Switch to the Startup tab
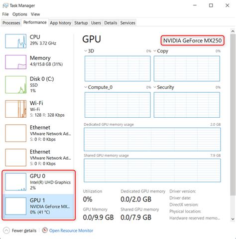Screen dimensions: 236x239 (81, 23)
